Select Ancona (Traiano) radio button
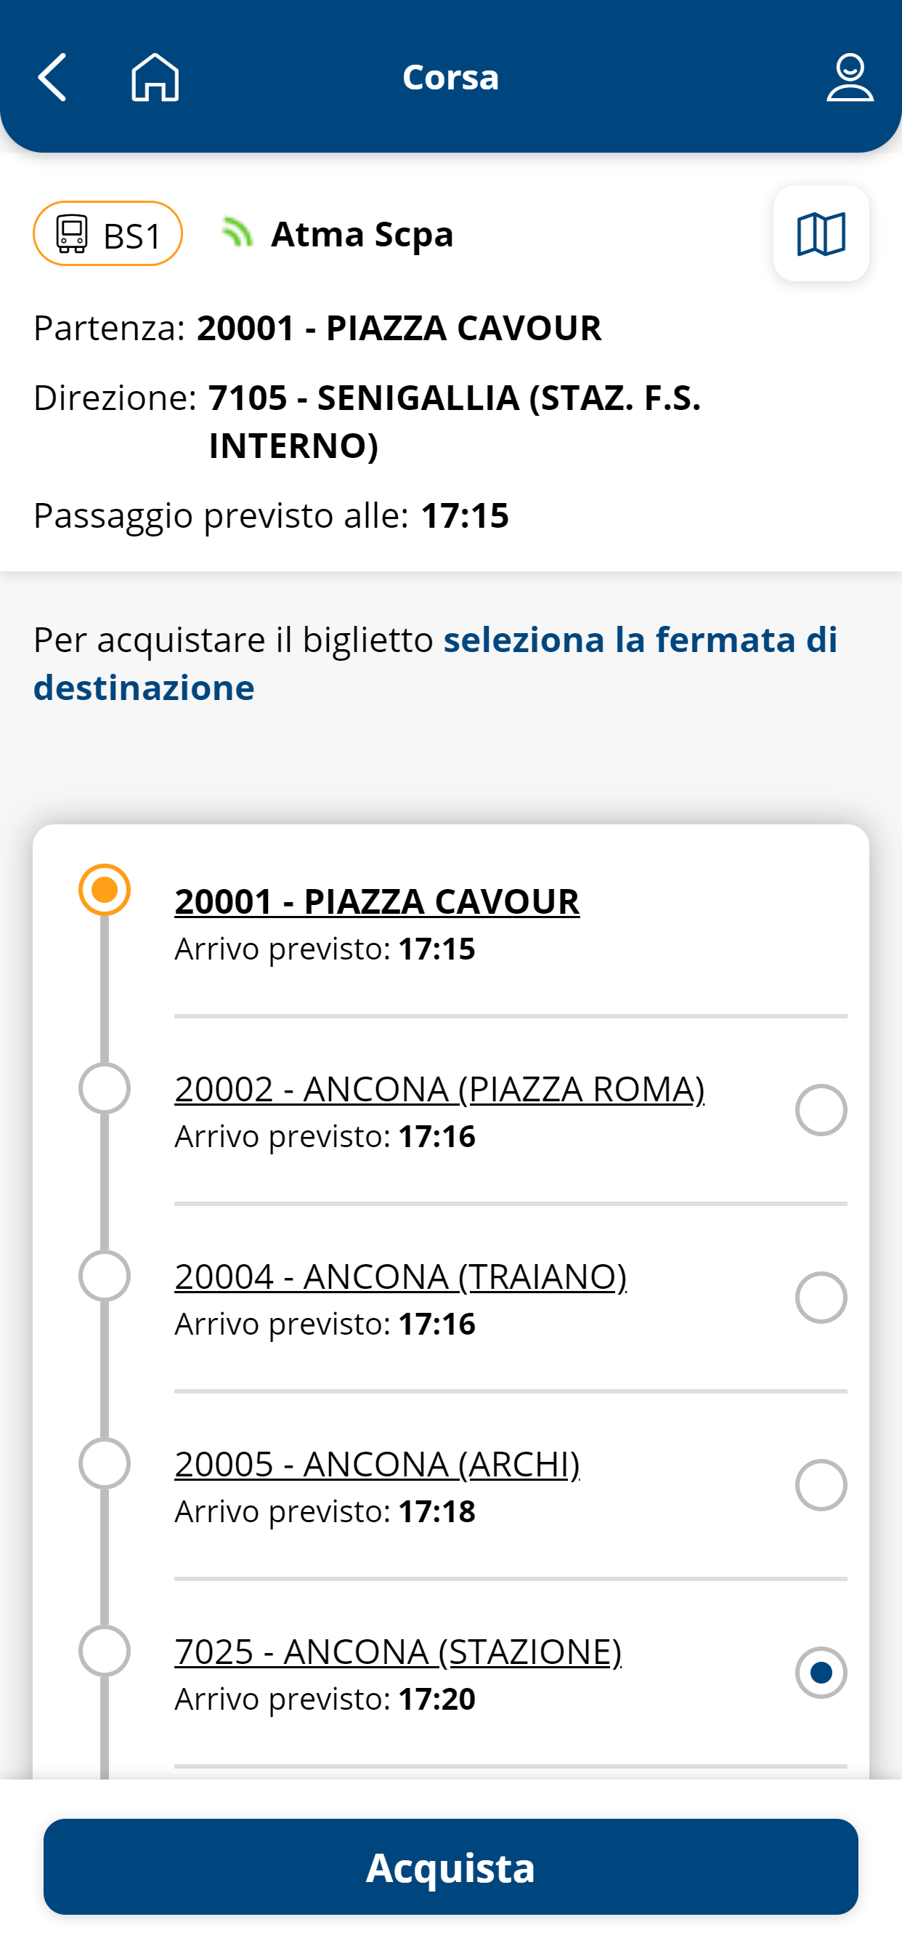The height and width of the screenshot is (1954, 902). (821, 1297)
